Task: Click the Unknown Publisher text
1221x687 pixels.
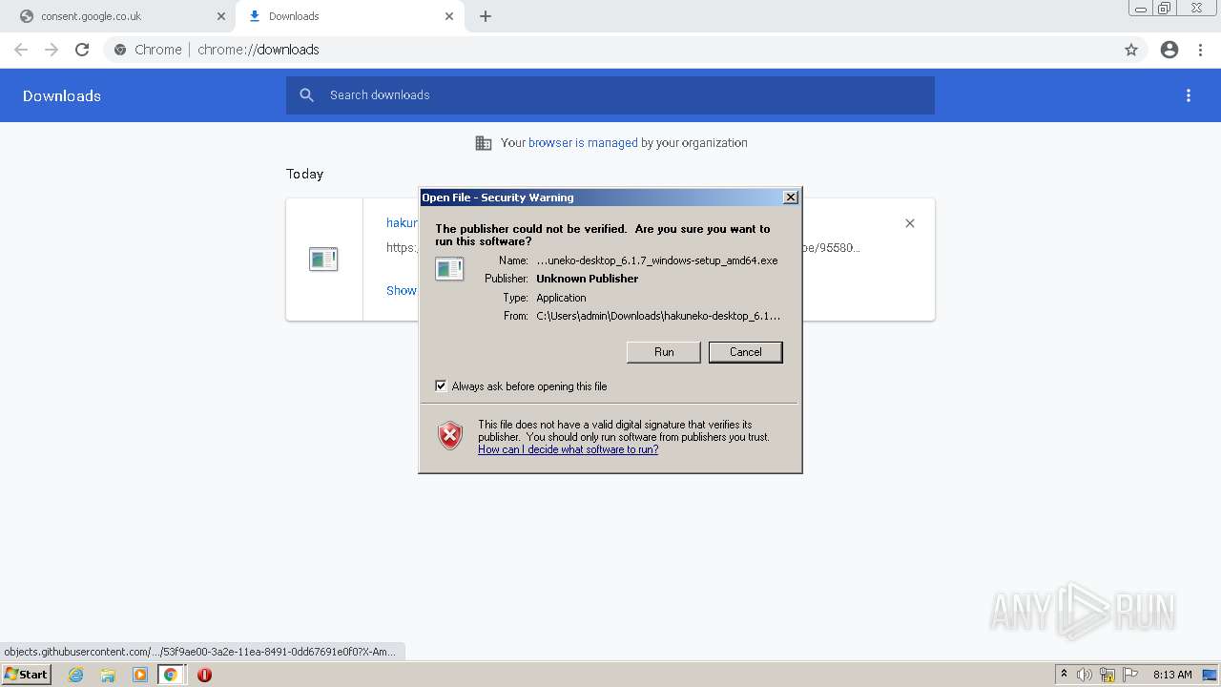Action: [x=587, y=279]
